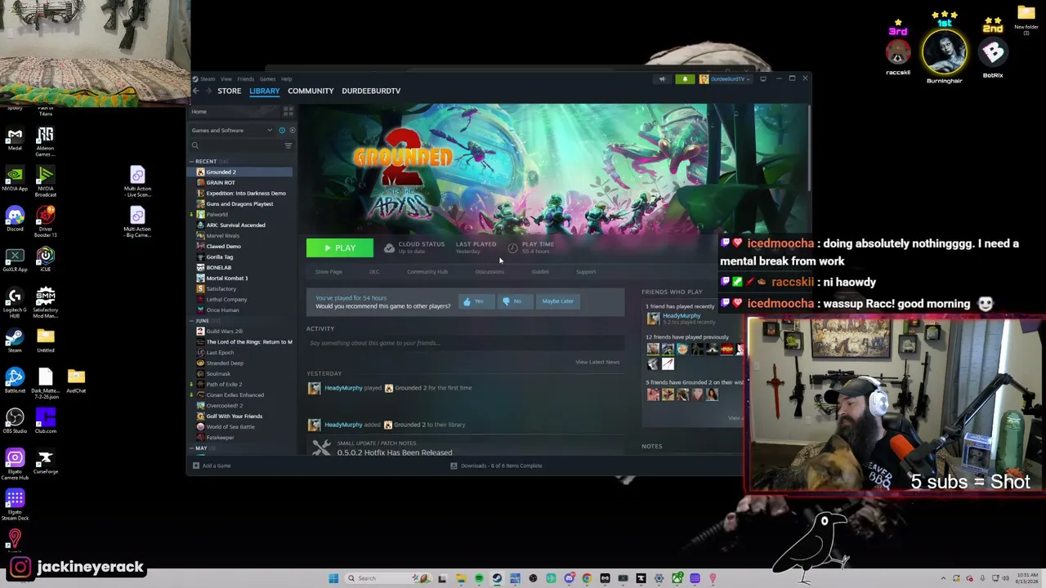This screenshot has width=1046, height=588.
Task: Open the GoXLR App desktop icon
Action: 15,260
